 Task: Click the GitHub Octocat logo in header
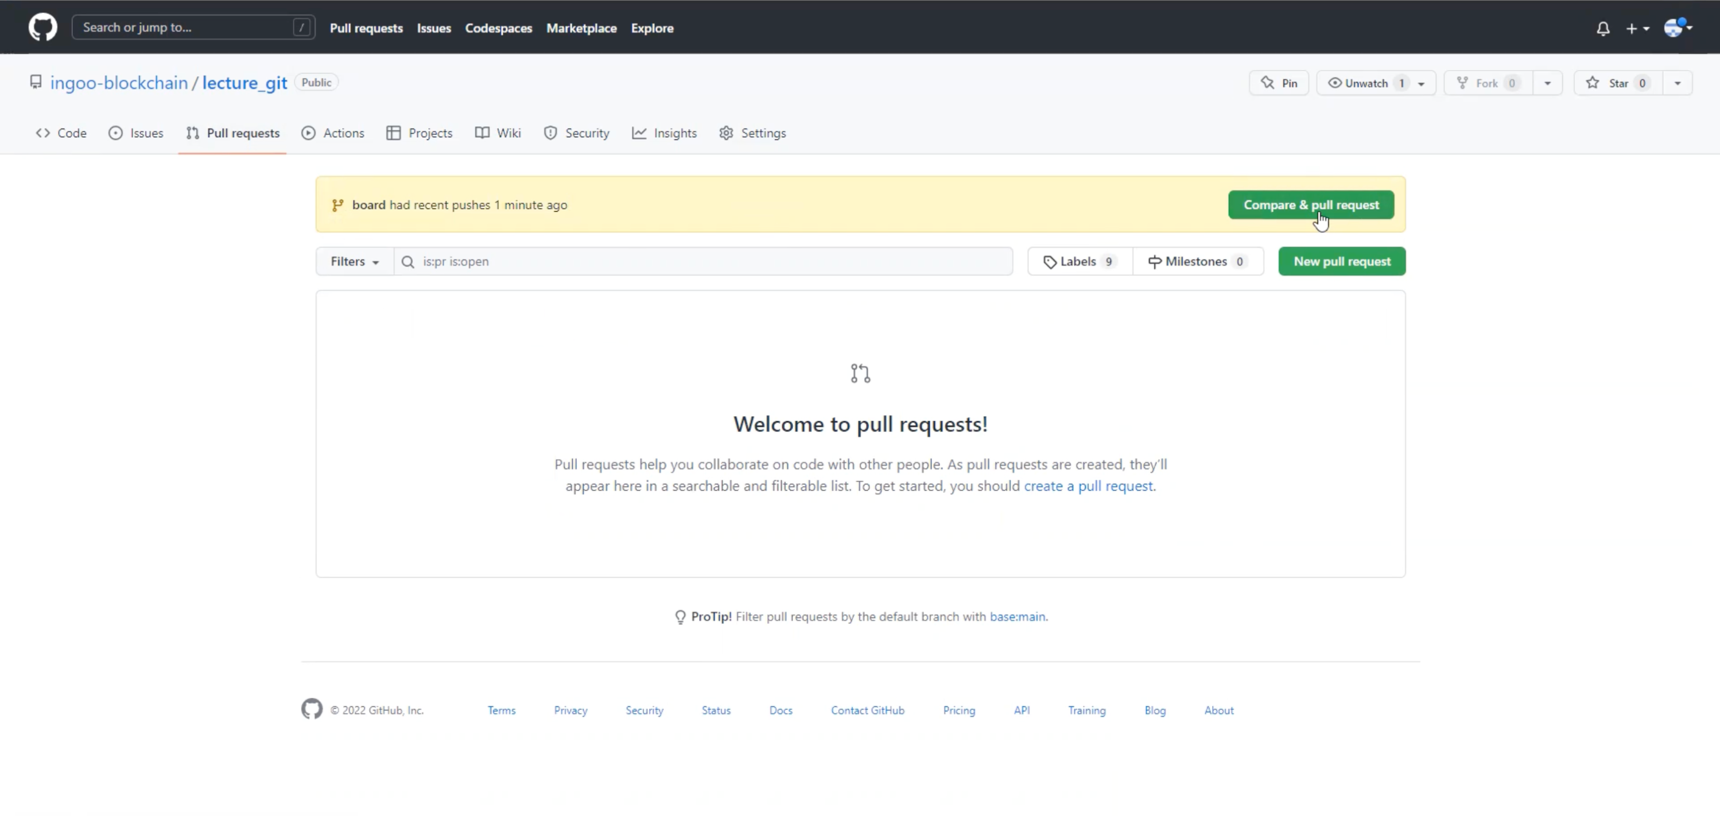tap(42, 28)
